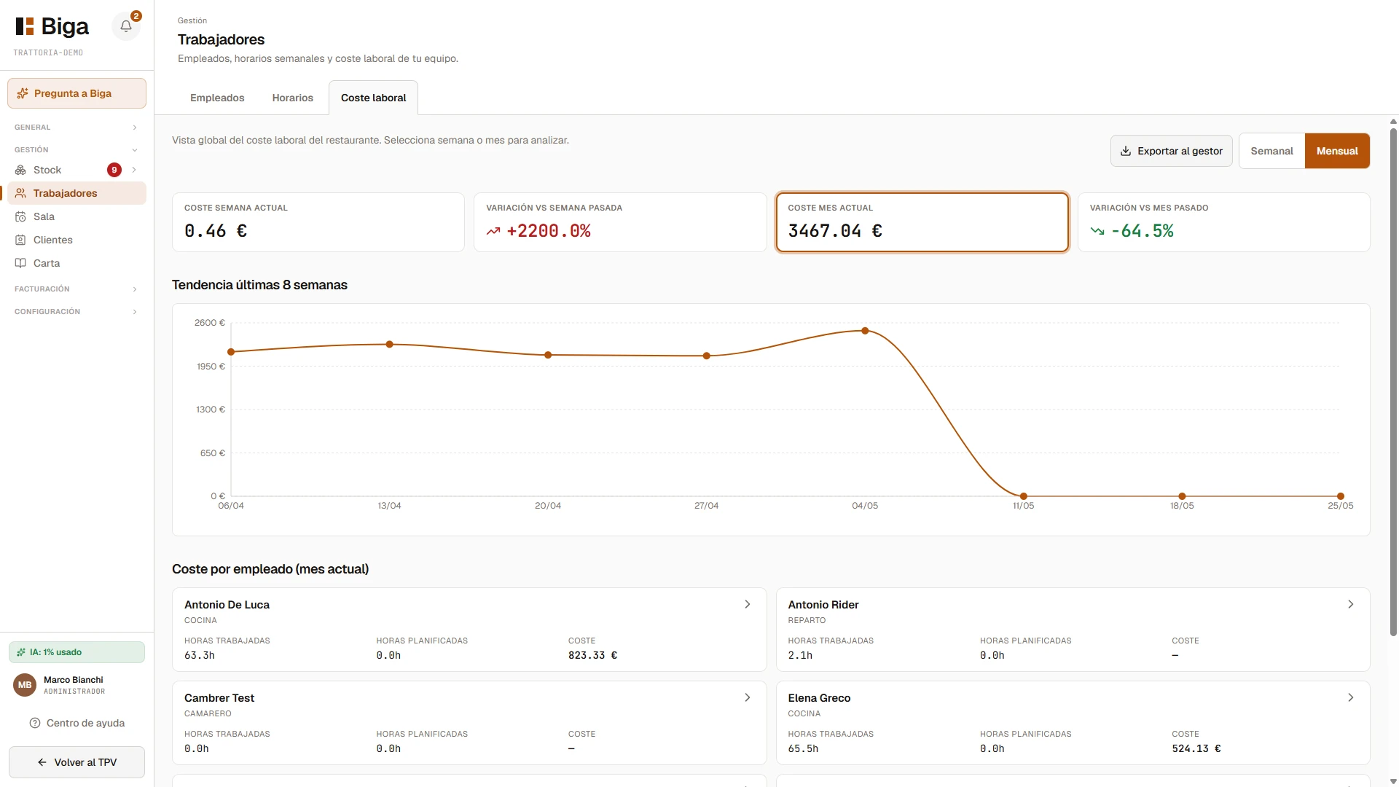Open the Clientes section icon
This screenshot has width=1399, height=787.
coord(20,240)
